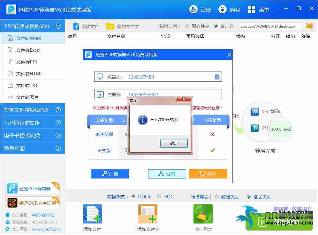Expand the PDF的其他操作 section
Viewport: 318px width, 235px height.
[33, 123]
